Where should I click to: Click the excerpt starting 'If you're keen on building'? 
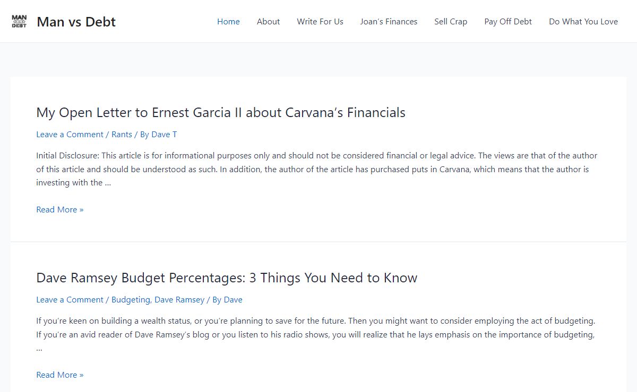tap(316, 335)
